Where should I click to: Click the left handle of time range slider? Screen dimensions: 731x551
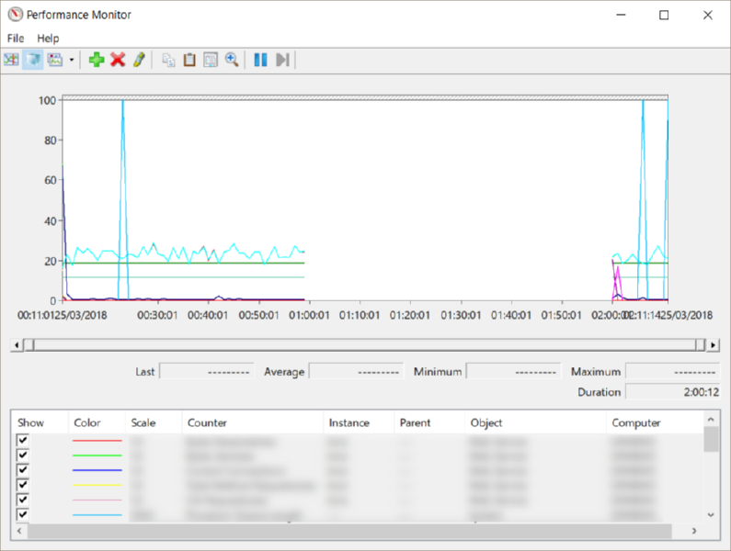coord(29,345)
